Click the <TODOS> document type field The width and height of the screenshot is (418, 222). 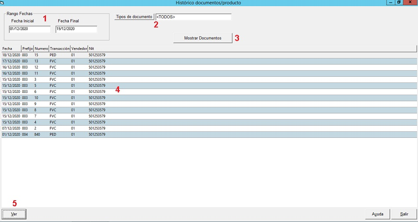tap(193, 17)
